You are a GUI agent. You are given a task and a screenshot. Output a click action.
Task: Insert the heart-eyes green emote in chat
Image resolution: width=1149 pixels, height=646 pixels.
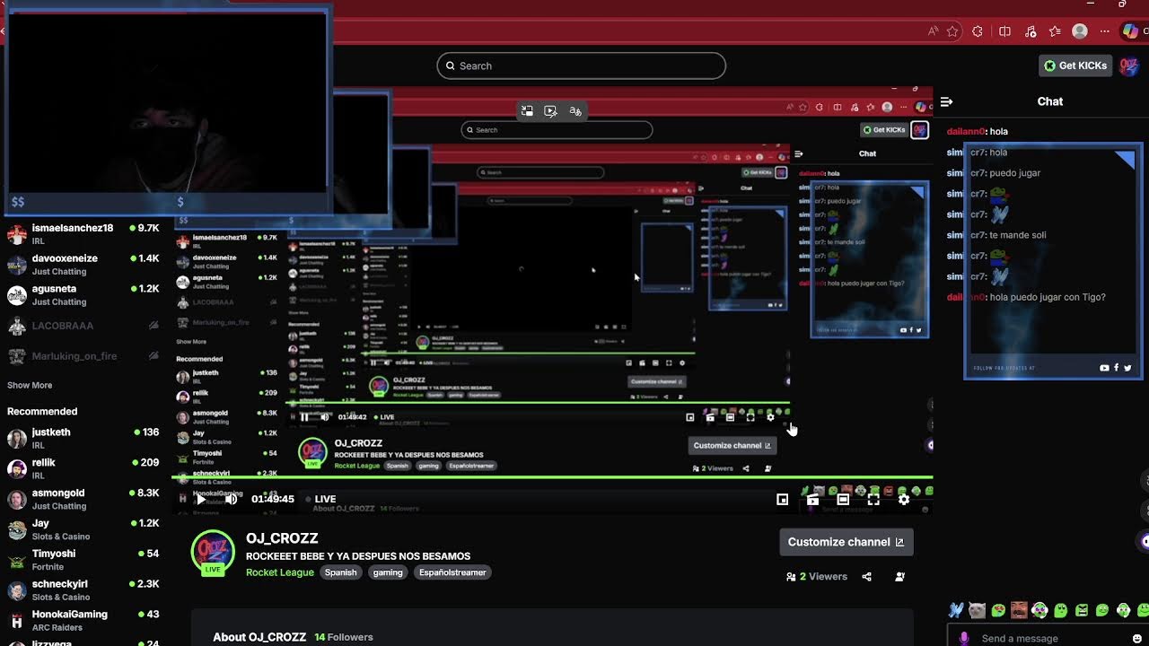point(997,611)
